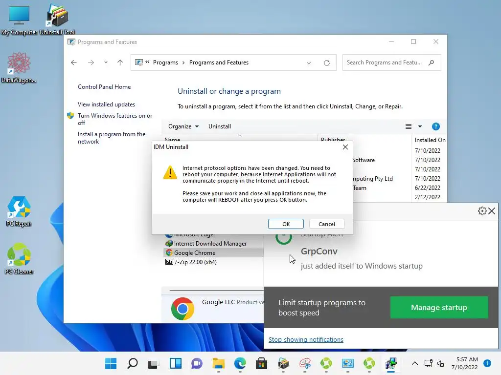Click active IDM uninstaller taskbar icon
501x375 pixels.
[391, 363]
